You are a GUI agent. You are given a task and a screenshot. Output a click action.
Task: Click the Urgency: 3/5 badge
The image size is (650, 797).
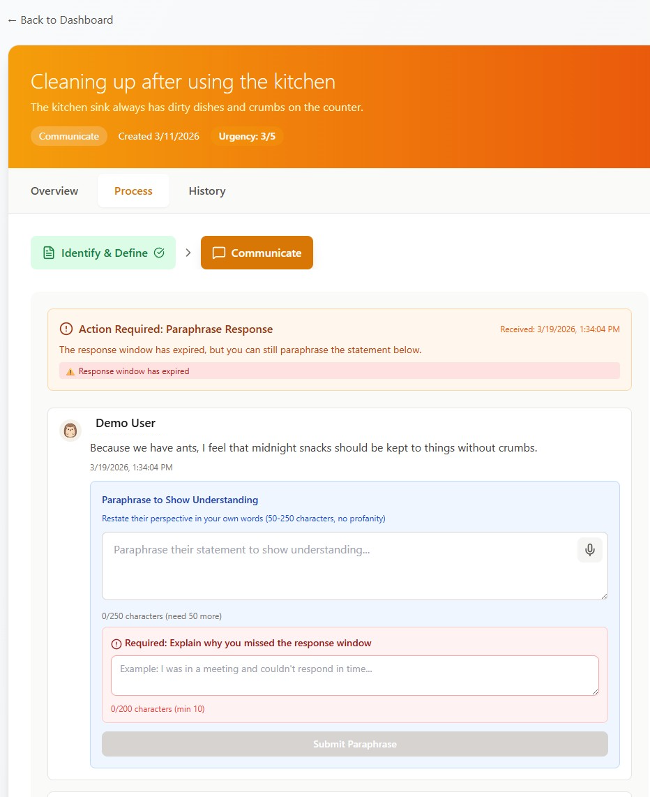point(247,136)
